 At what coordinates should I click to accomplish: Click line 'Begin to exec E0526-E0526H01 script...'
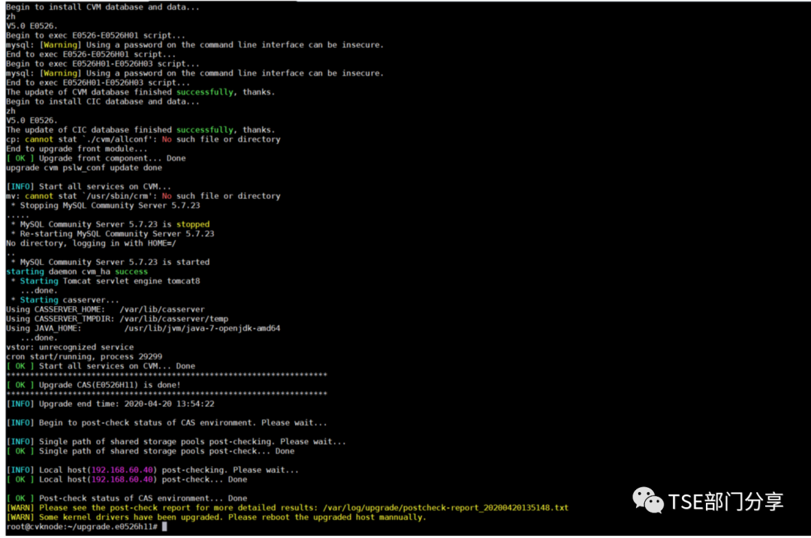pyautogui.click(x=95, y=36)
